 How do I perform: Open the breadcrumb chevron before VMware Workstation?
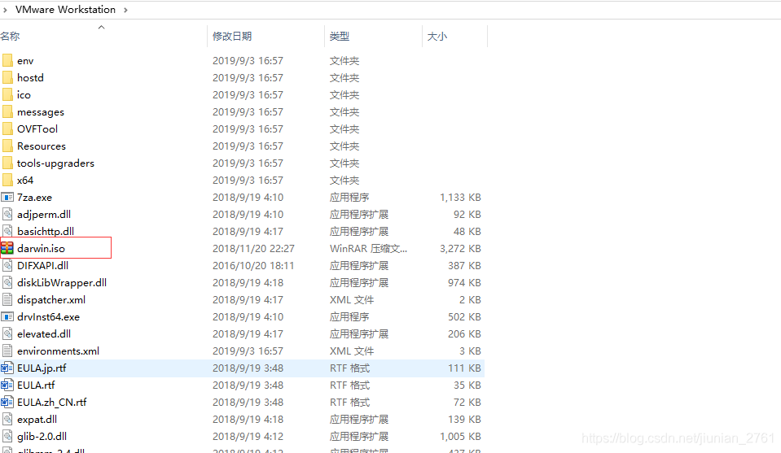tap(6, 10)
